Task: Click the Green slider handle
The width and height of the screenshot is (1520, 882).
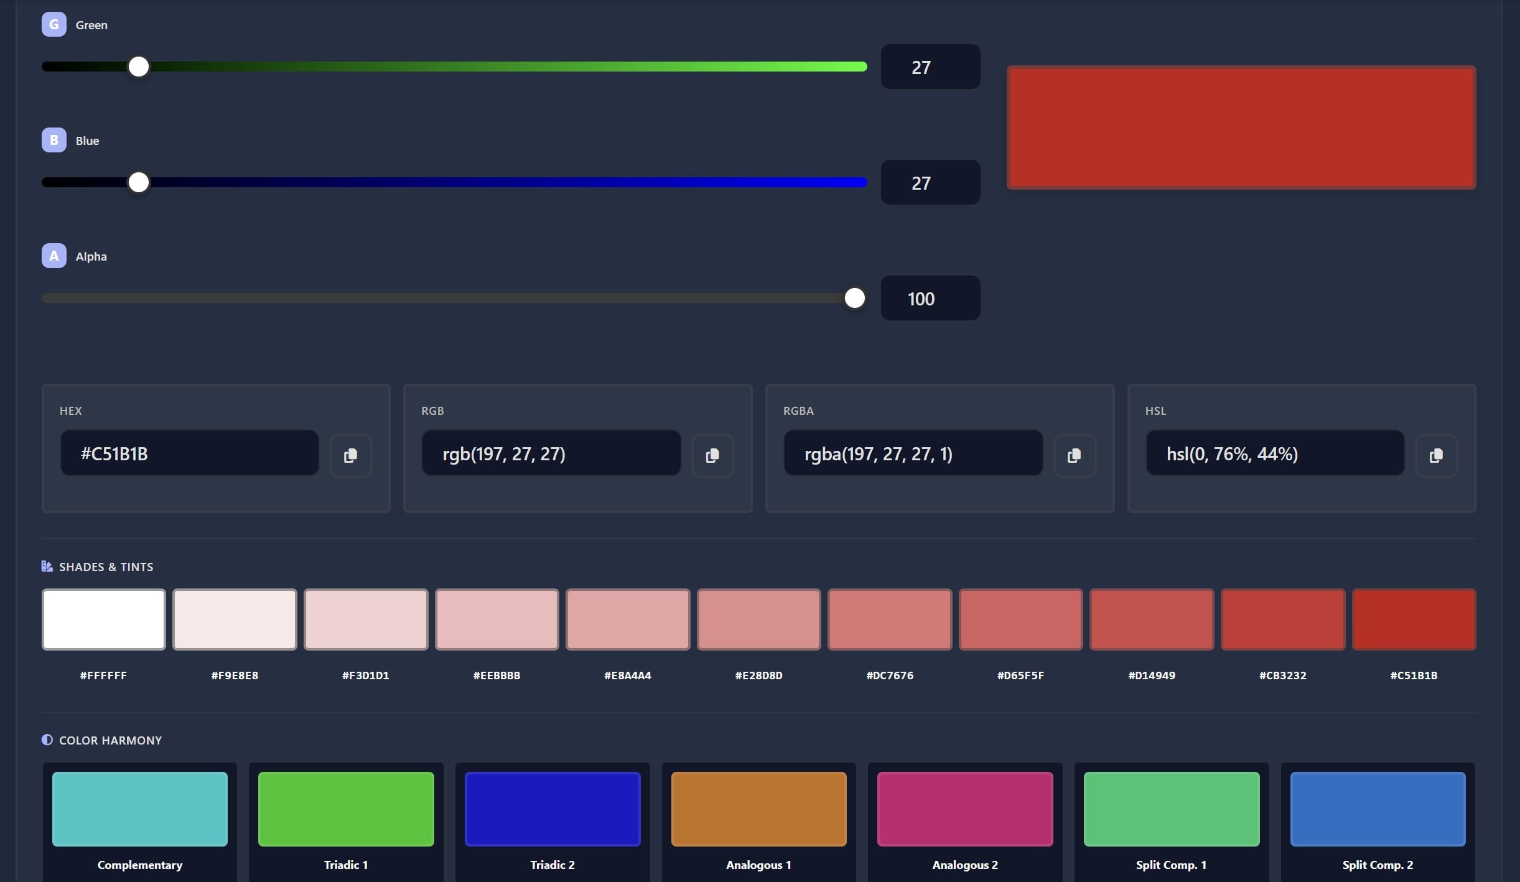Action: [138, 67]
